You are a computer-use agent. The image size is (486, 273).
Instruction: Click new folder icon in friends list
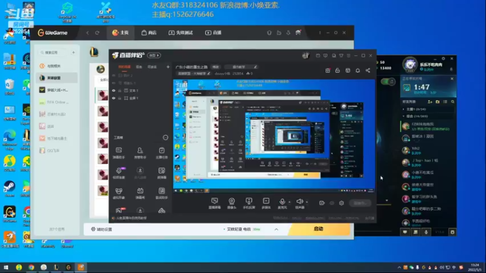coord(437,101)
